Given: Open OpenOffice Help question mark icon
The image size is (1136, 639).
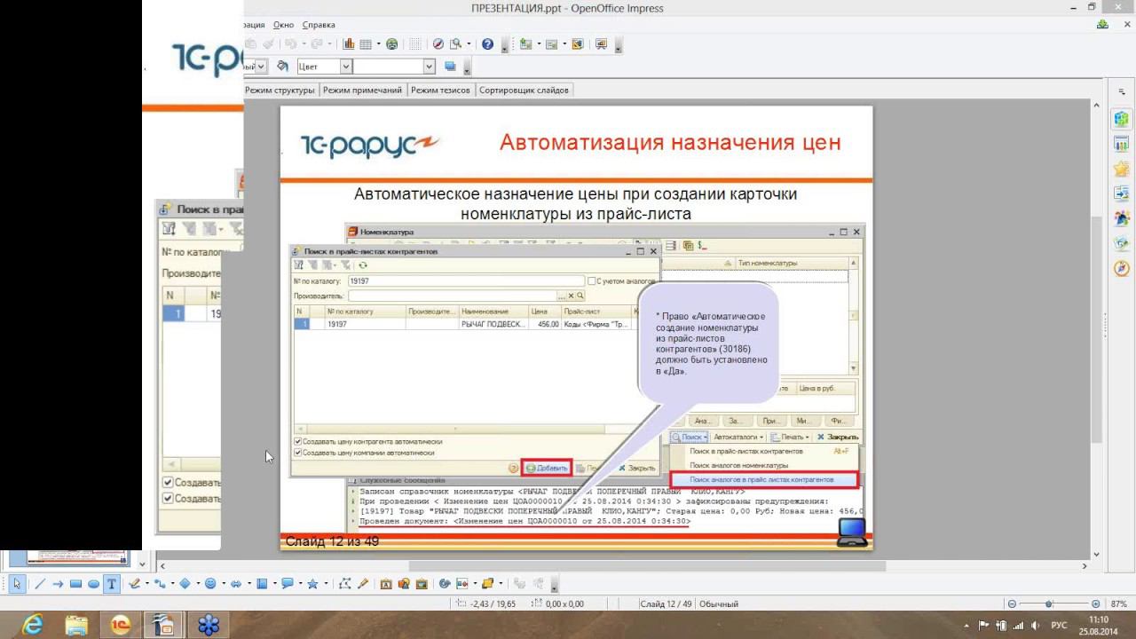Looking at the screenshot, I should point(487,43).
